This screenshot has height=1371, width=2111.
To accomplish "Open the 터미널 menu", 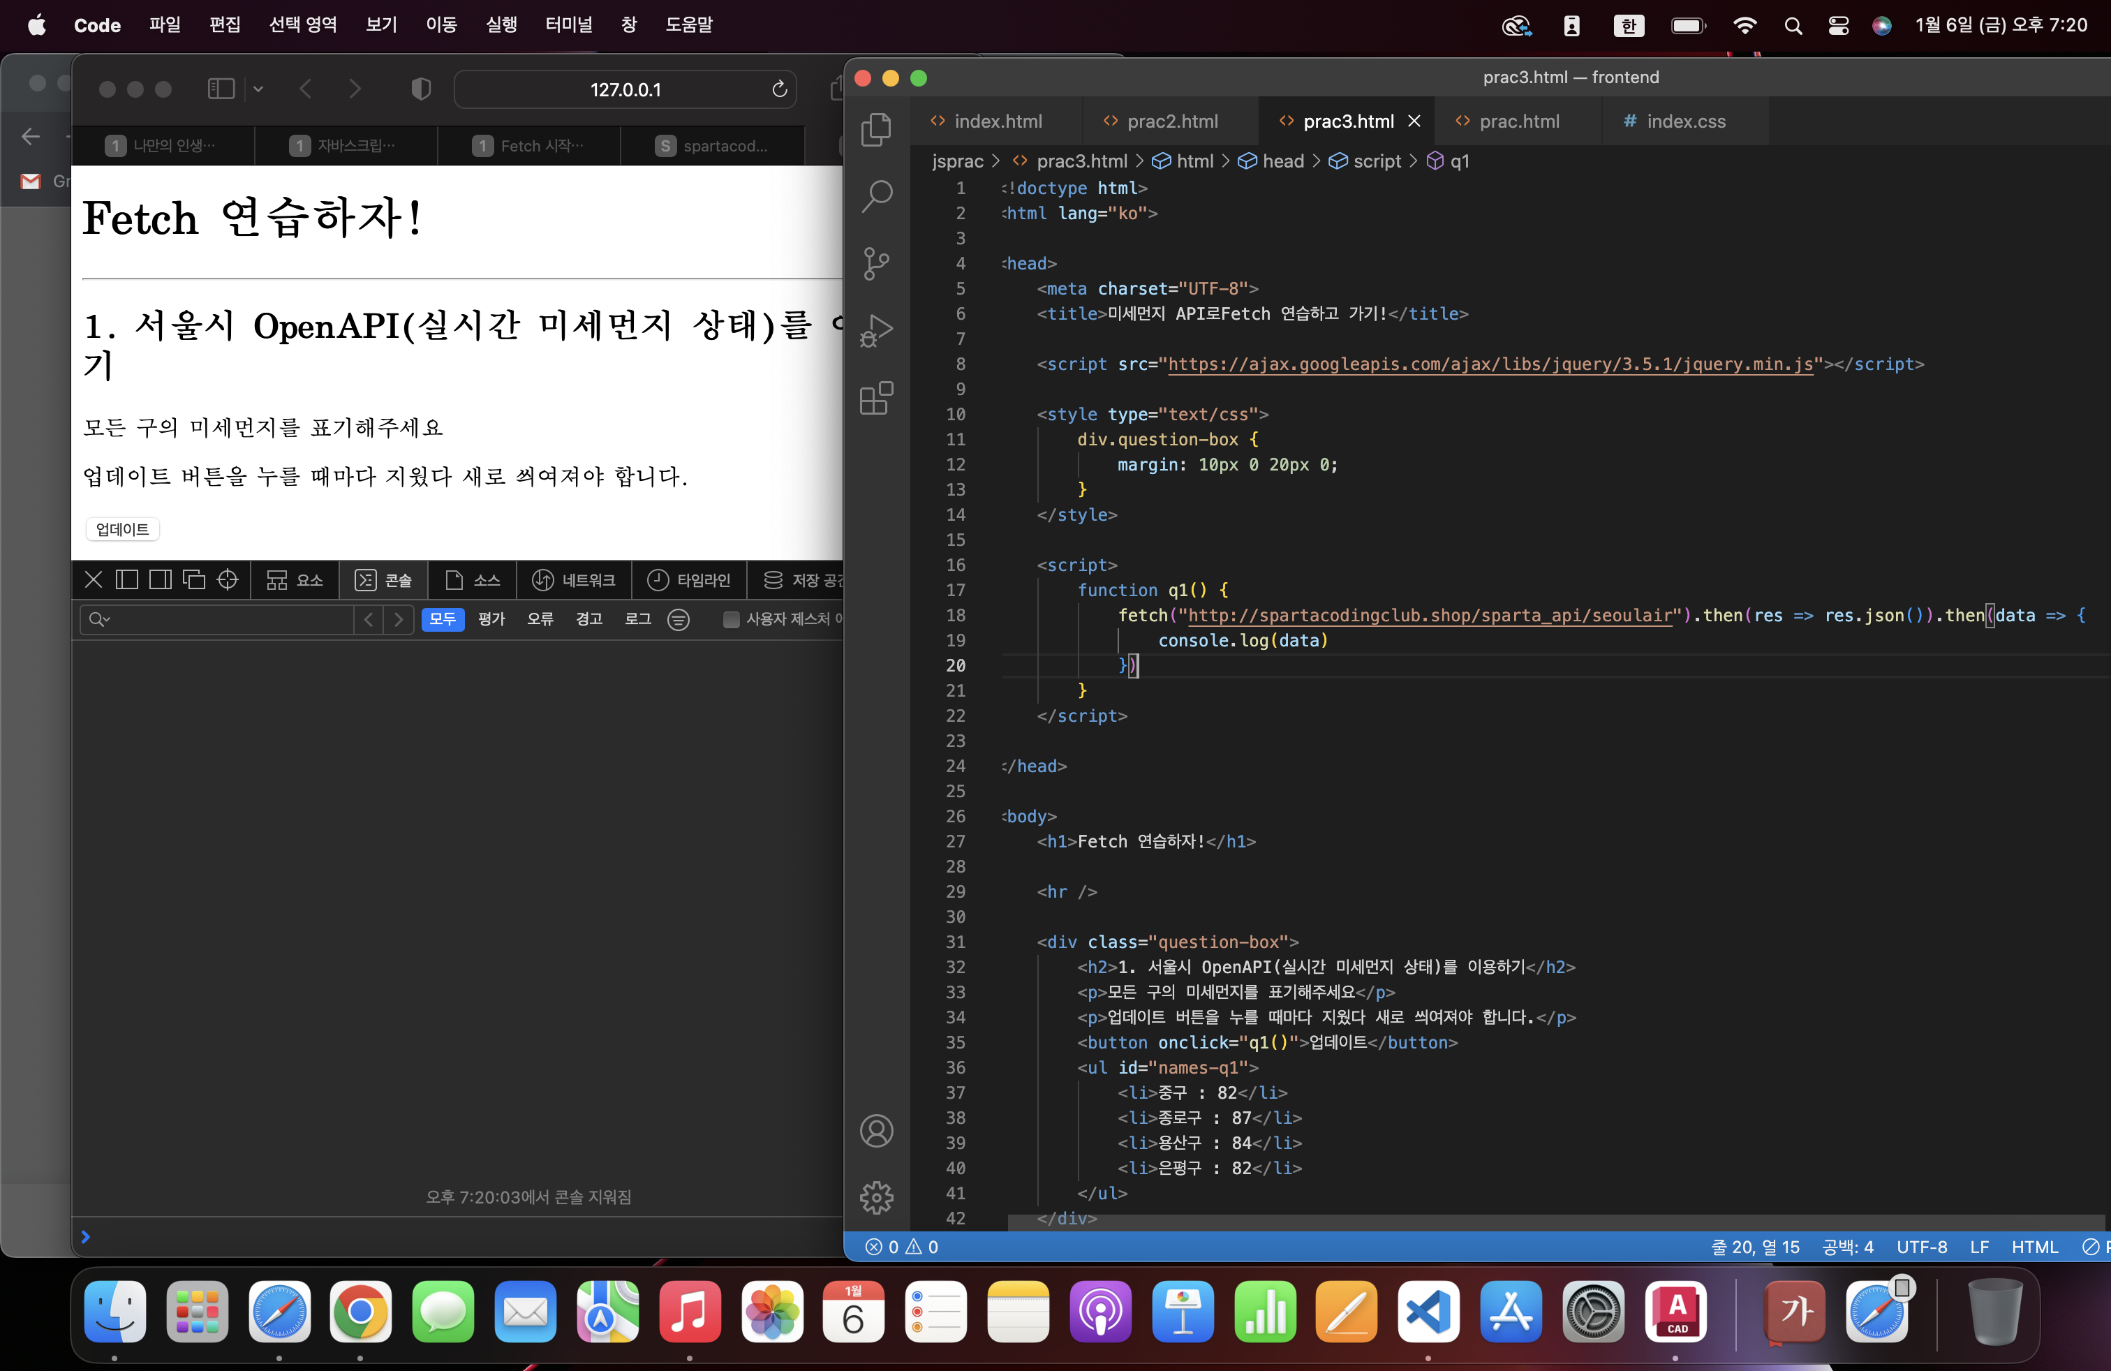I will (568, 25).
